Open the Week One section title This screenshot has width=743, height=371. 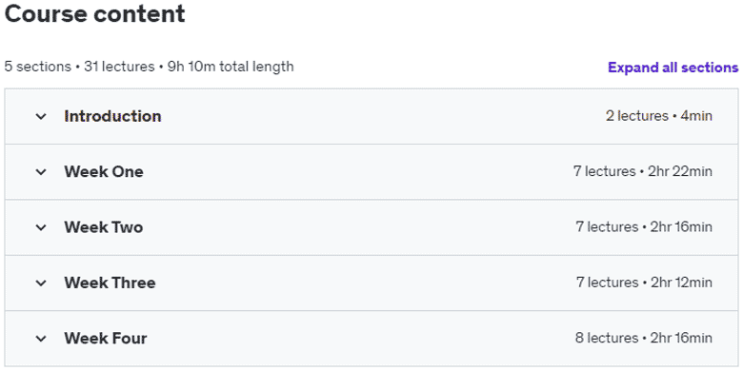pos(104,171)
